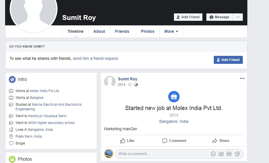Click the blue Add Friend button
269x163 pixels.
click(228, 60)
